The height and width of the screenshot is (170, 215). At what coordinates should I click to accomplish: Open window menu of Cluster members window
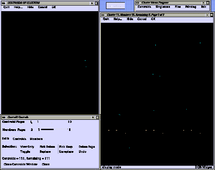click(x=103, y=15)
